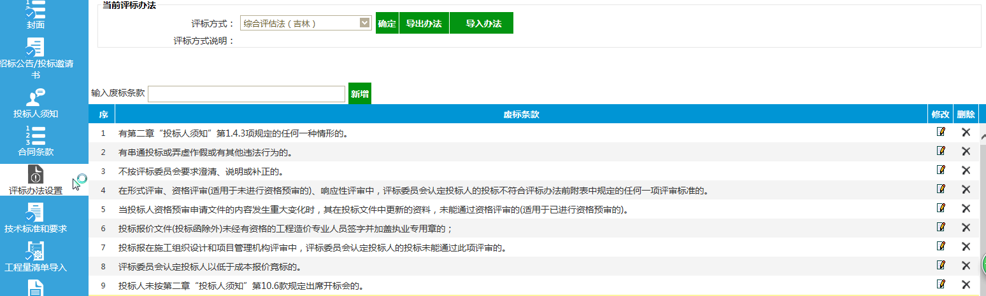Viewport: 986px width, 296px height.
Task: Edit clause 3 about 澄清、说明或补正
Action: [941, 170]
